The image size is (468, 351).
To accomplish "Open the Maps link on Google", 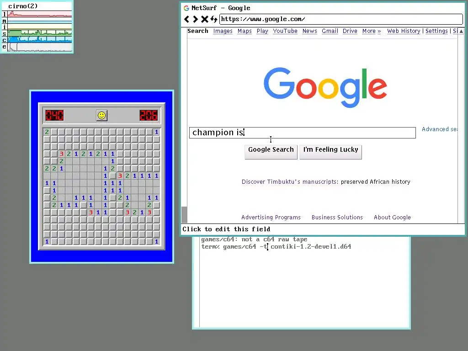I will [x=245, y=31].
